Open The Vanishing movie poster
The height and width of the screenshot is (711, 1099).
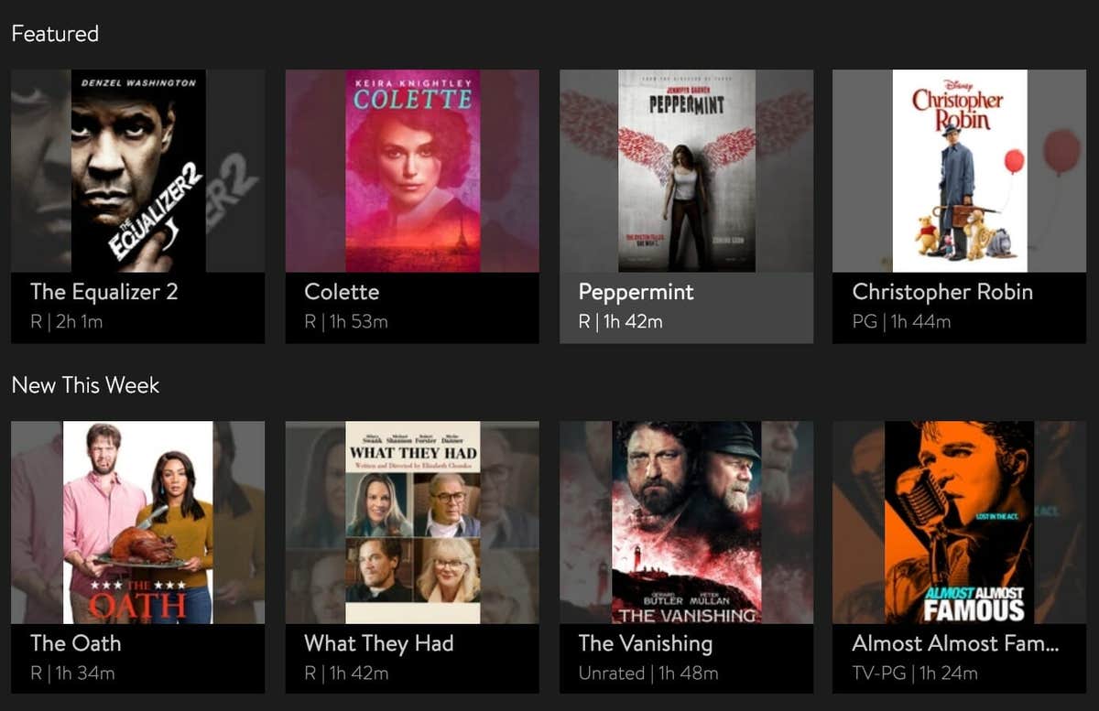[686, 522]
